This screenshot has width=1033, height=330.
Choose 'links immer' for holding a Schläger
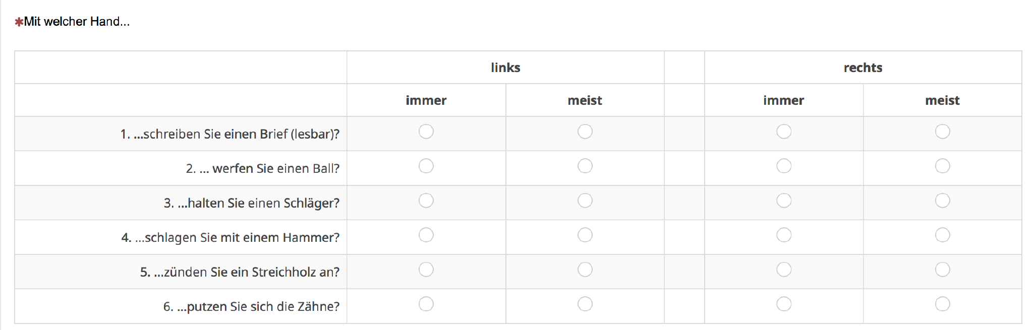pyautogui.click(x=426, y=201)
